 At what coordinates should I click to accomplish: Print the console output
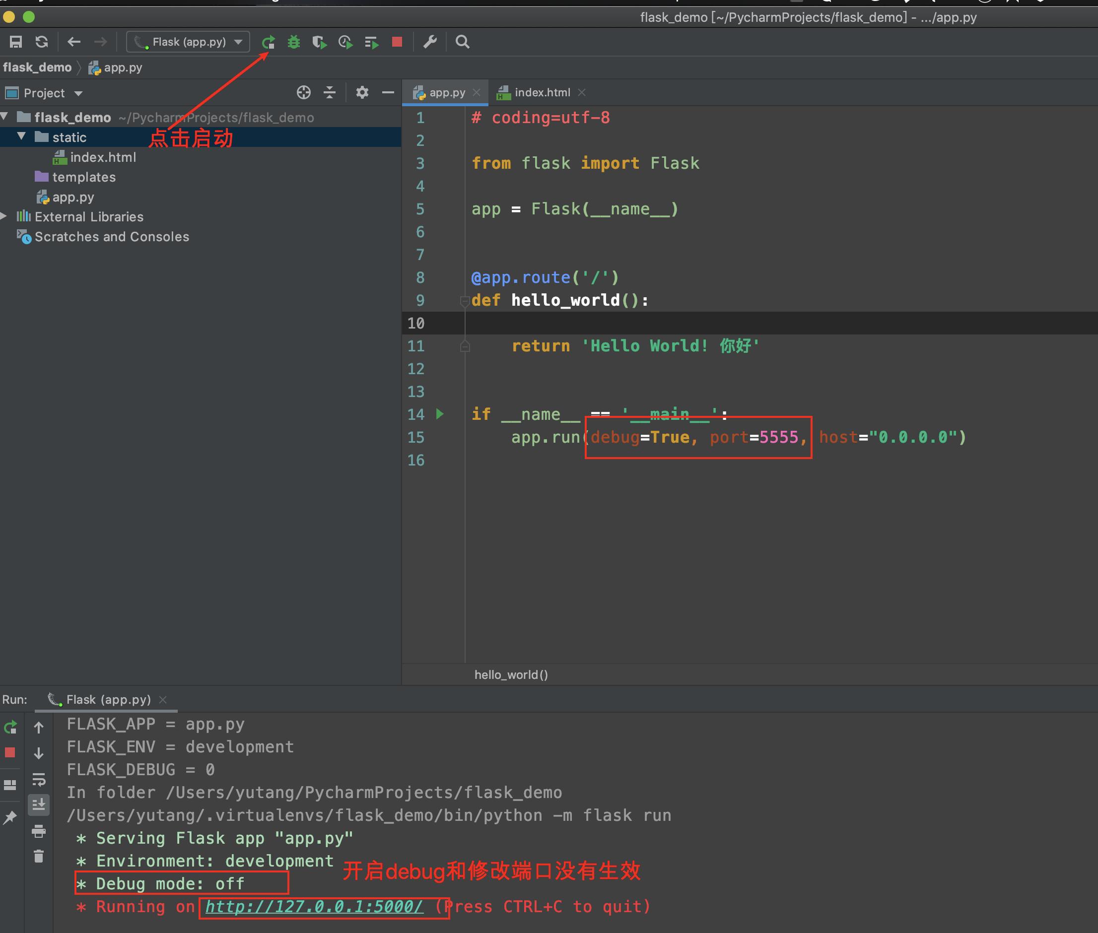pyautogui.click(x=39, y=831)
